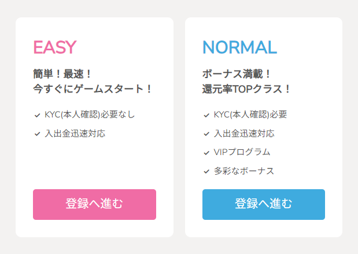Click the 還元率TOPクラス！ tagline
The width and height of the screenshot is (358, 254).
tap(246, 89)
